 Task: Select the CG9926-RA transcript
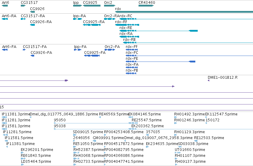[x=32, y=25]
